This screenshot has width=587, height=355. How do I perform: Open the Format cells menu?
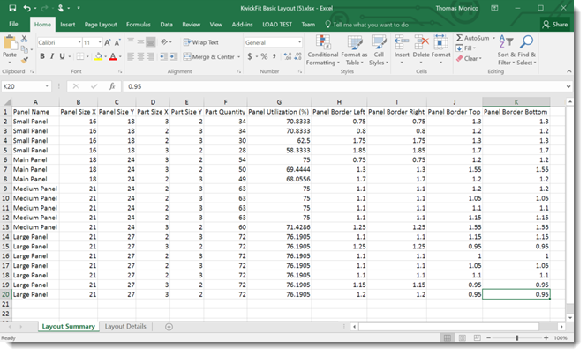pyautogui.click(x=441, y=49)
